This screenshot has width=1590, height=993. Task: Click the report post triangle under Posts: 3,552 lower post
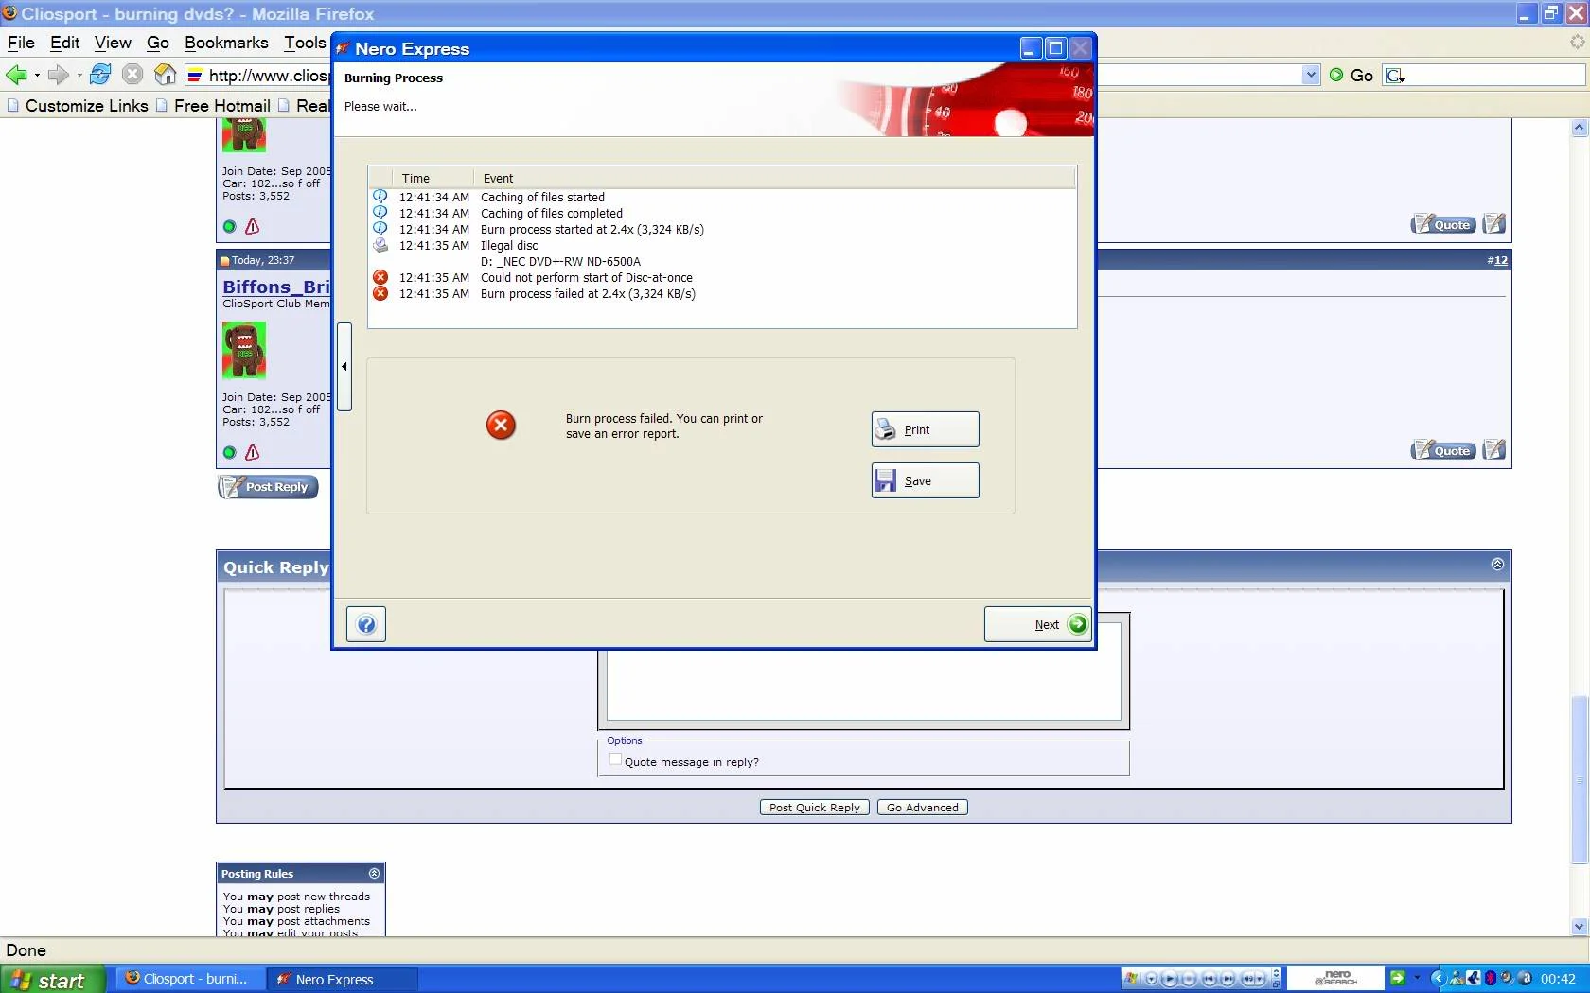click(x=253, y=453)
